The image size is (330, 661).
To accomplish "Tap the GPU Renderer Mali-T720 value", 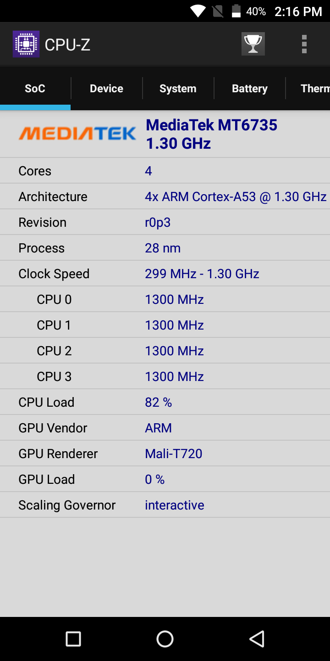I will [x=174, y=454].
